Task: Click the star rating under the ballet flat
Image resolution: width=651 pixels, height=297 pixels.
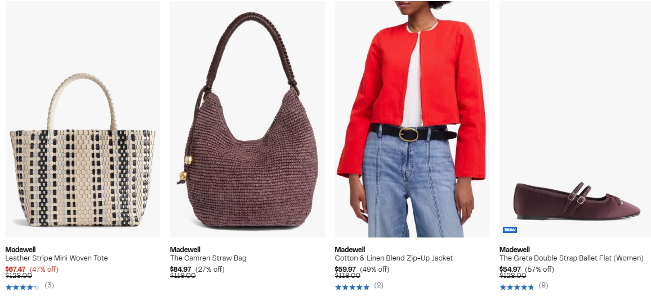Action: (516, 287)
